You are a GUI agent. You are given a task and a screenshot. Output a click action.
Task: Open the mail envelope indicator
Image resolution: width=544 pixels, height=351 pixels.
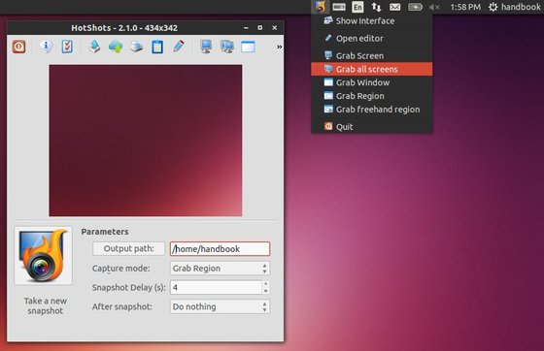394,7
